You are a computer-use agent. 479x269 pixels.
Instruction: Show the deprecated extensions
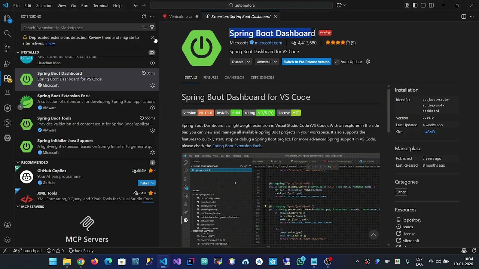click(x=50, y=43)
